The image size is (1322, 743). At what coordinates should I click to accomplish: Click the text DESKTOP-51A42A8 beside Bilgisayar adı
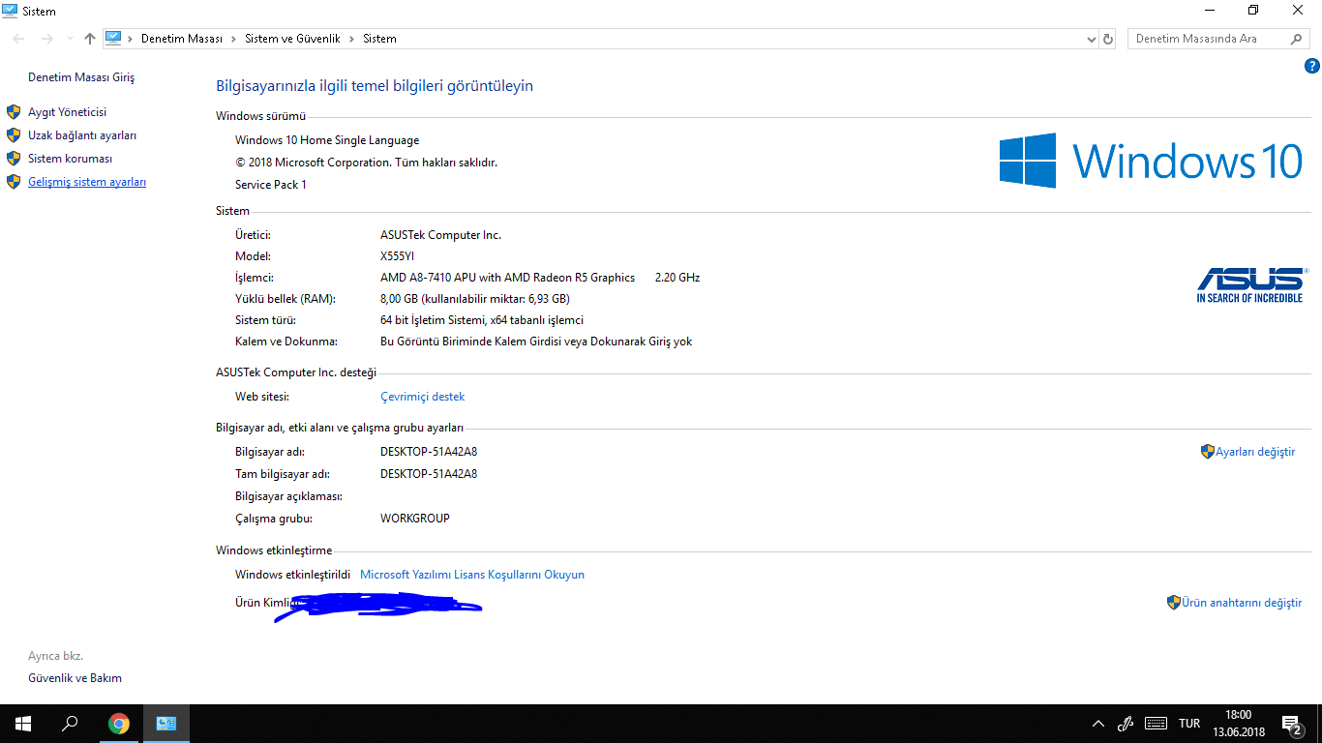(429, 452)
